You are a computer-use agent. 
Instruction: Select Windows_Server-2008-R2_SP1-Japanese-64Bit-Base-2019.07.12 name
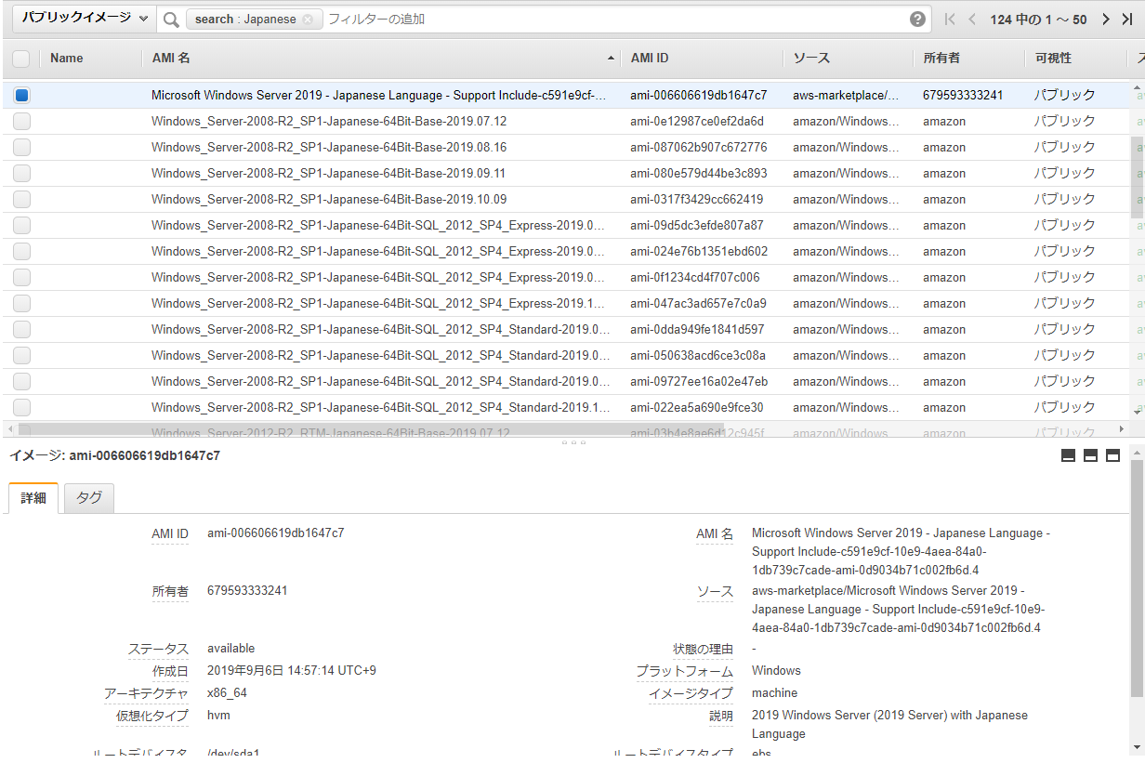click(x=329, y=121)
